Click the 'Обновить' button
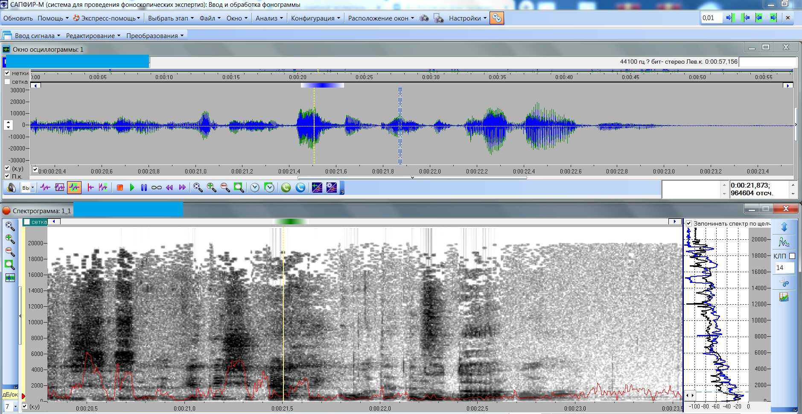Viewport: 802px width, 414px height. pos(18,18)
